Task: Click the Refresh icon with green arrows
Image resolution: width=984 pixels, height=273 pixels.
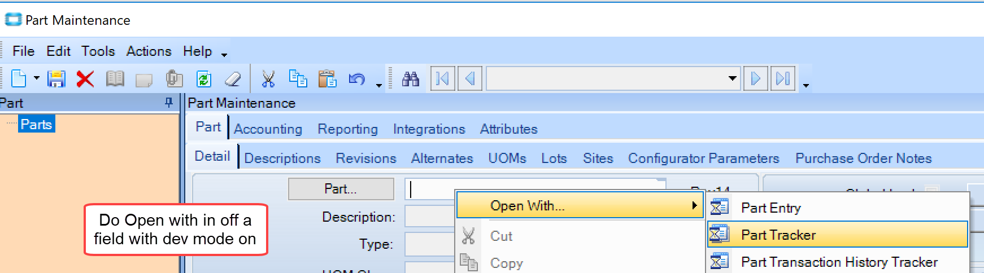Action: [x=203, y=79]
